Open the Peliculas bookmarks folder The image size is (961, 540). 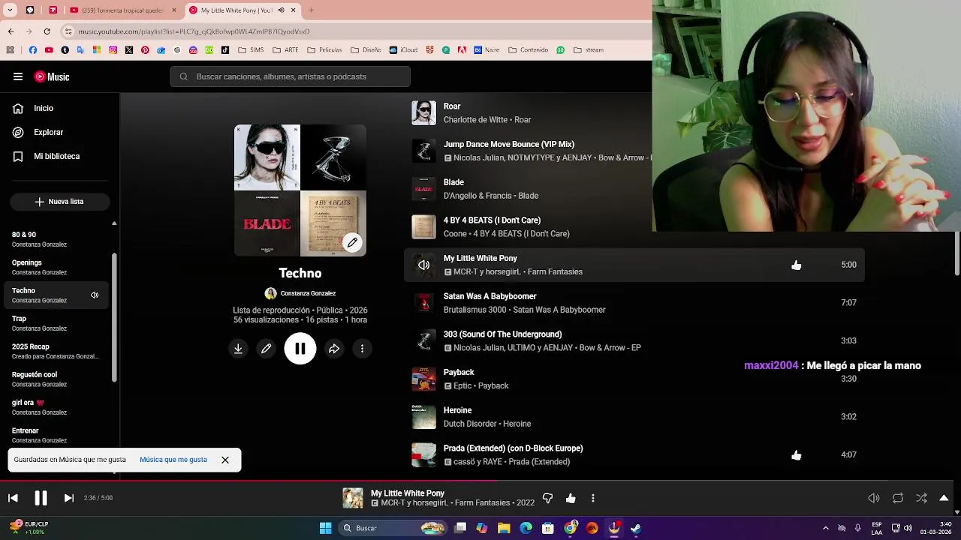(324, 50)
